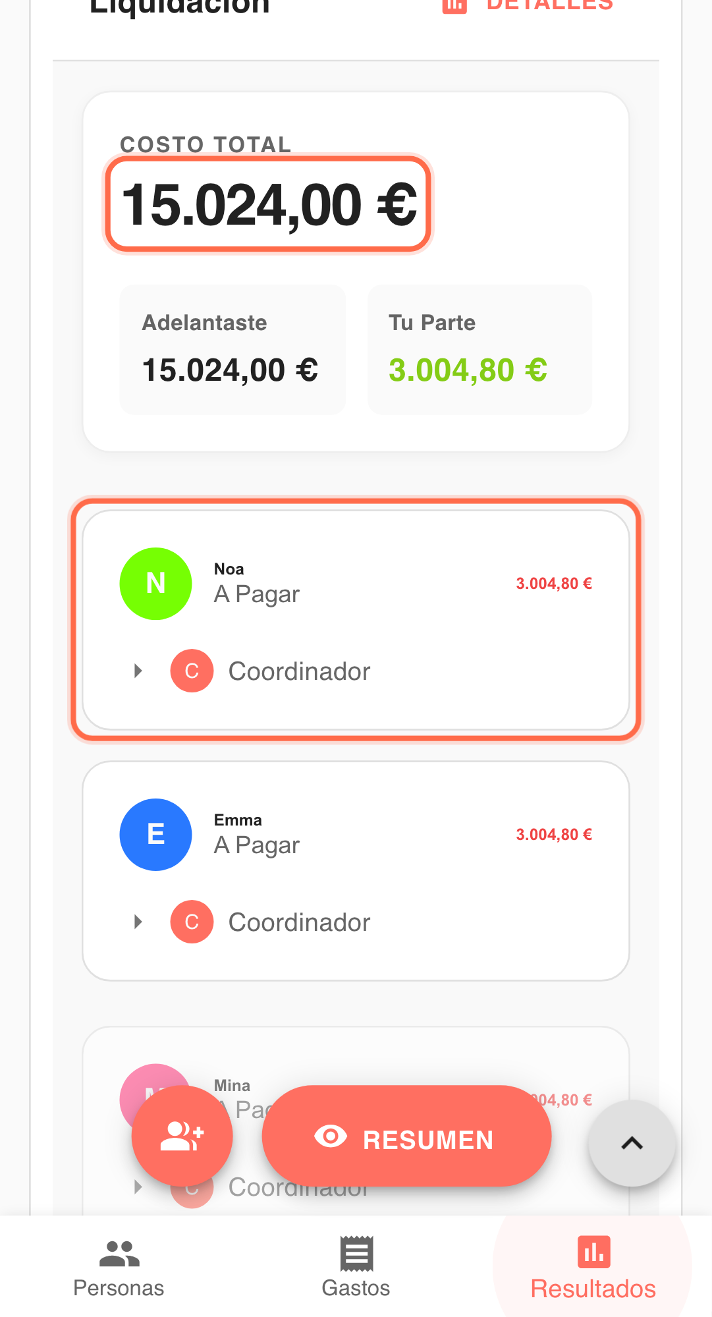Expand Coordinador under Mina
712x1317 pixels.
pyautogui.click(x=138, y=1187)
